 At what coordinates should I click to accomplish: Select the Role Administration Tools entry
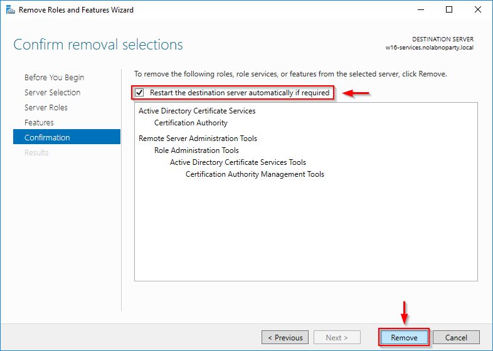pyautogui.click(x=196, y=150)
